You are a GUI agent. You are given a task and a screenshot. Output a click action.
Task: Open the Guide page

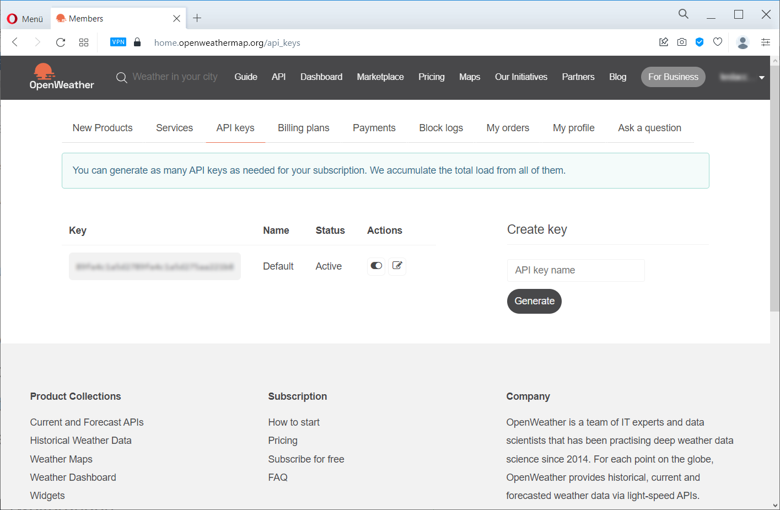tap(246, 77)
